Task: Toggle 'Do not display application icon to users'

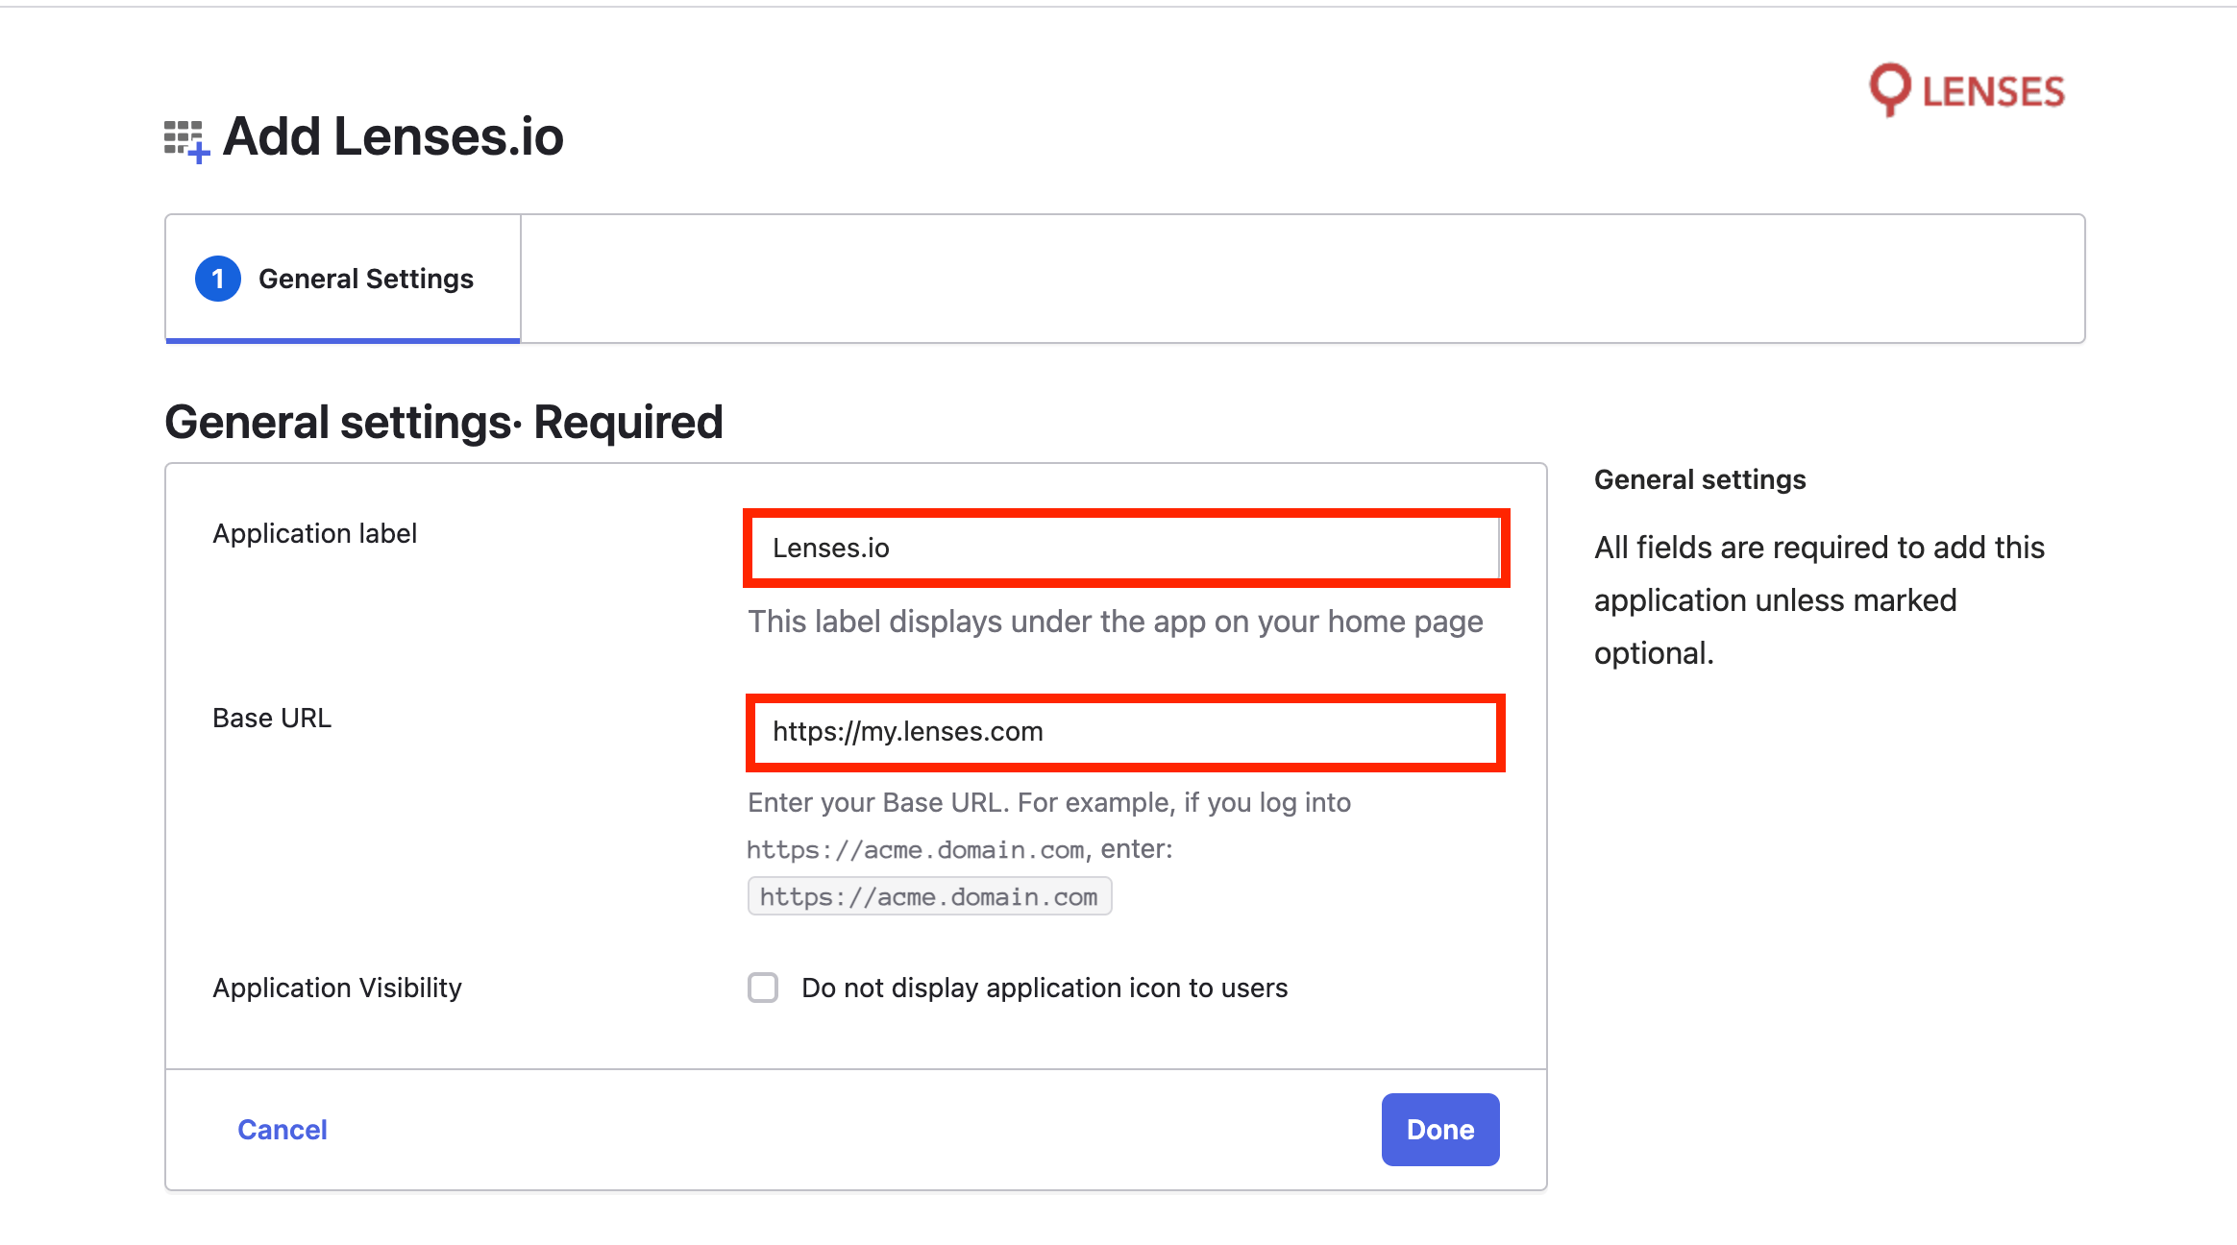Action: click(x=762, y=986)
